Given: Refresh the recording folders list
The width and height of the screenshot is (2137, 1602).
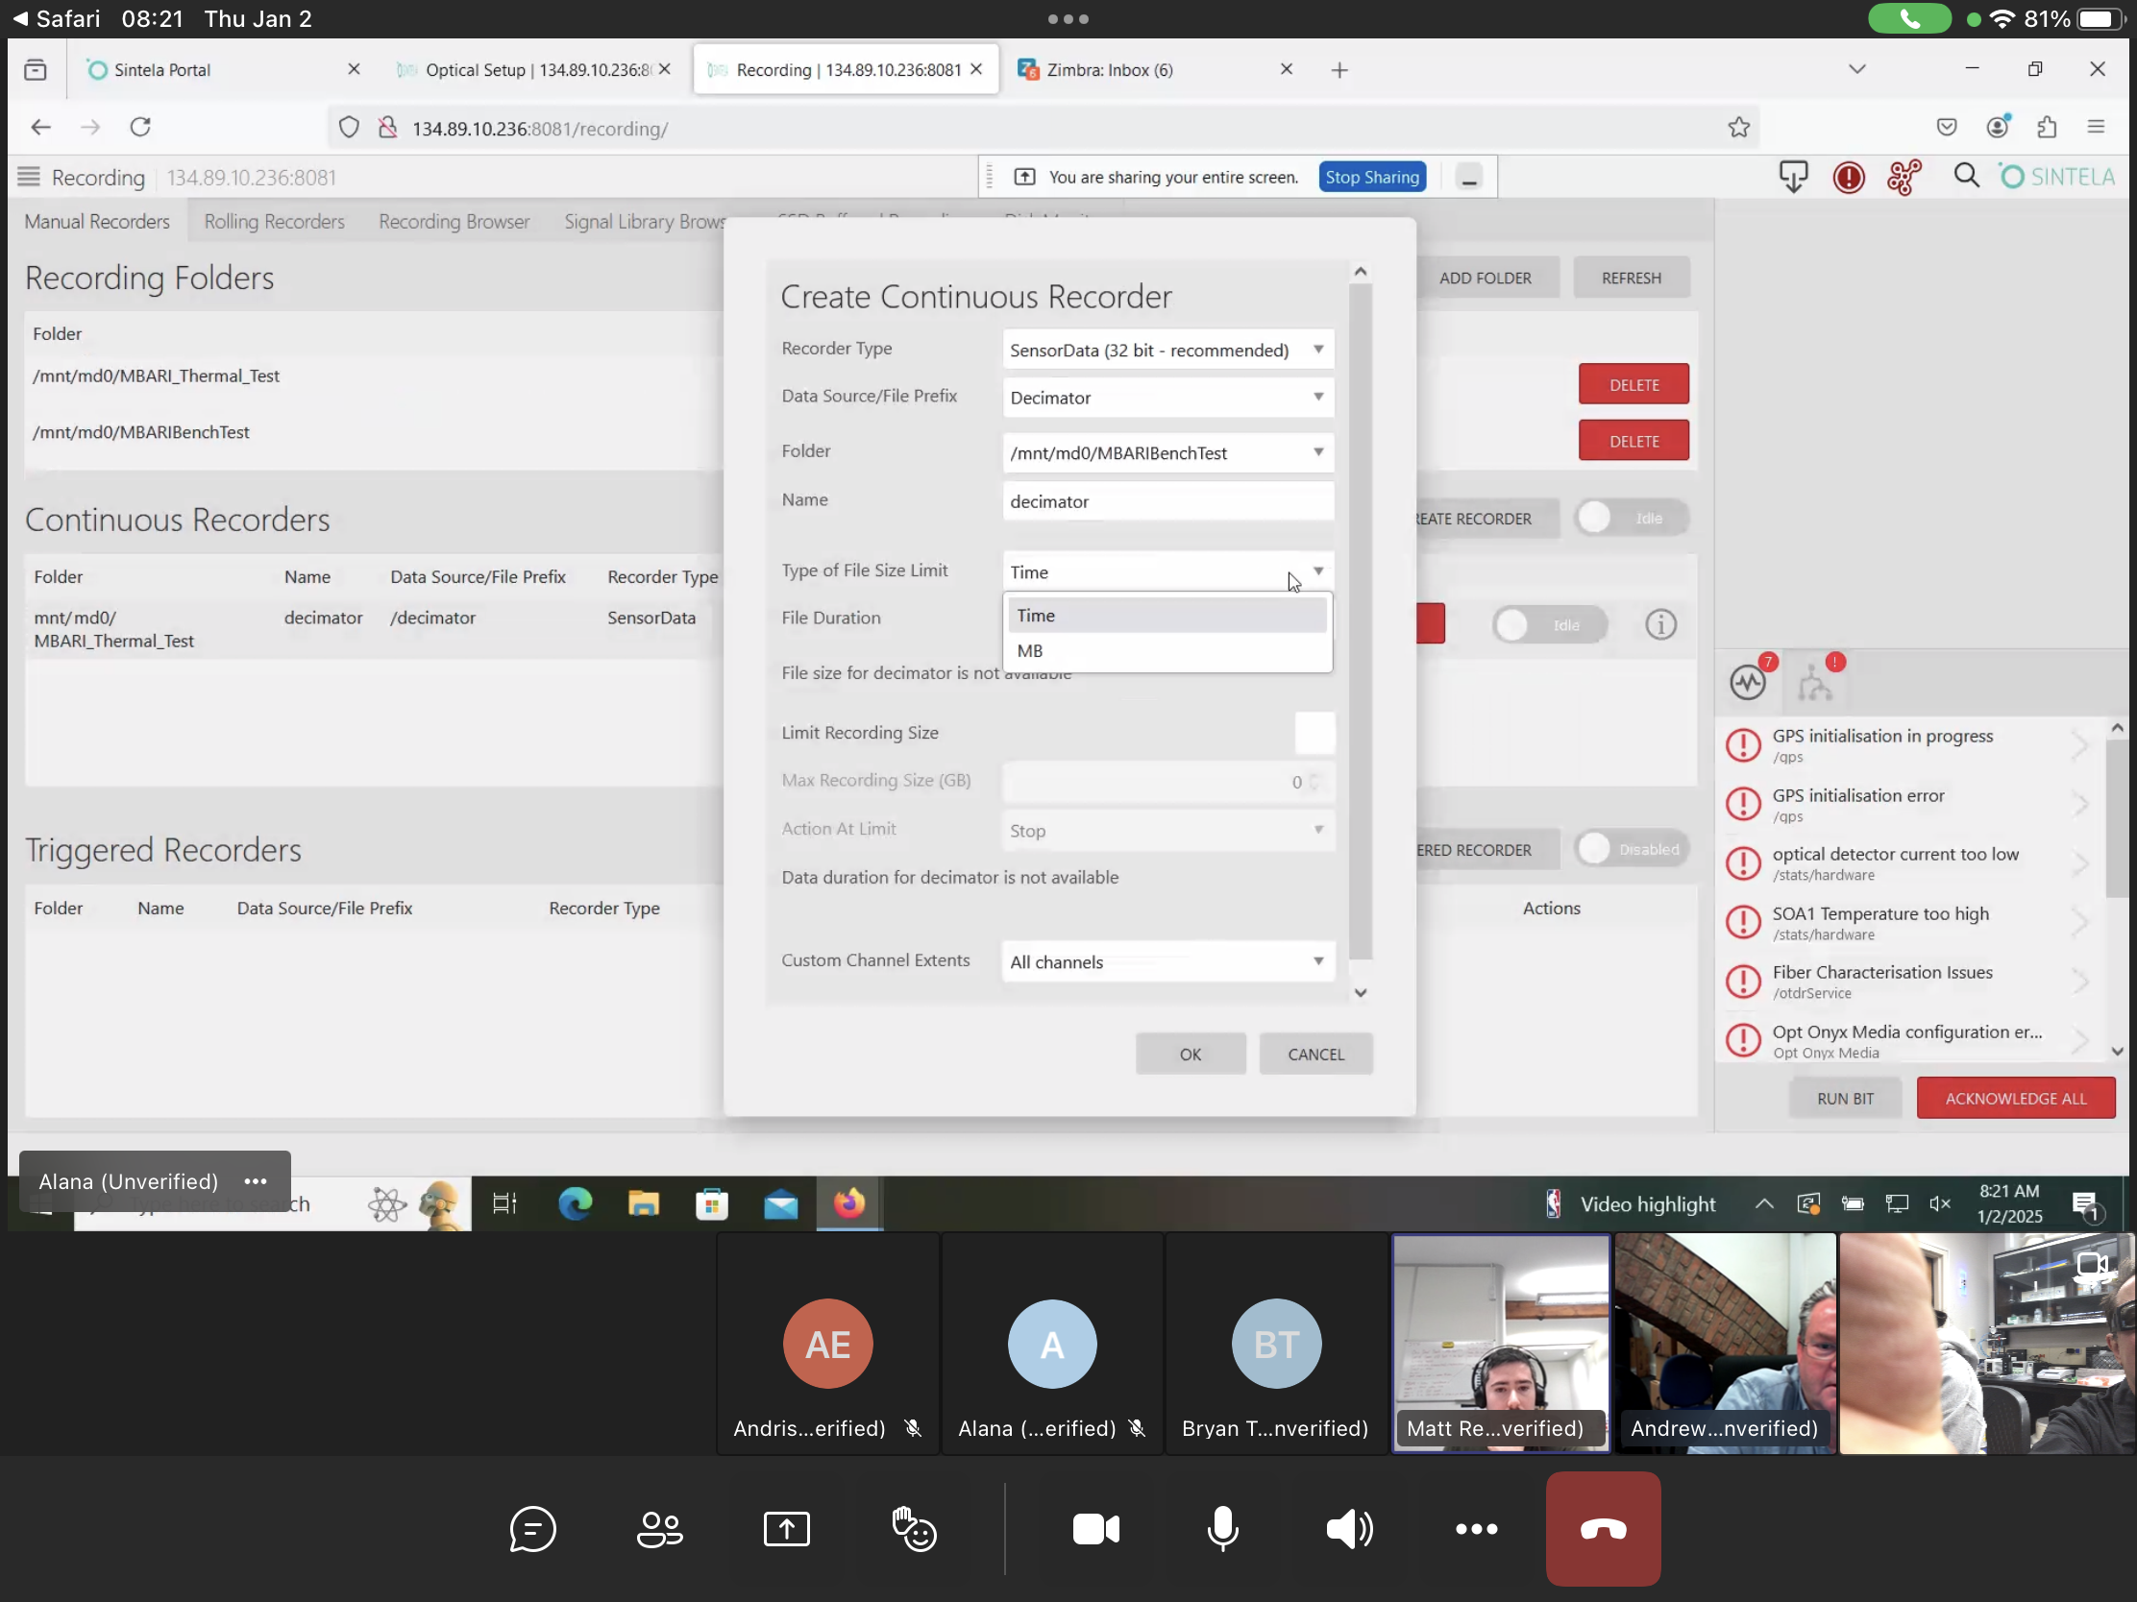Looking at the screenshot, I should tap(1631, 279).
